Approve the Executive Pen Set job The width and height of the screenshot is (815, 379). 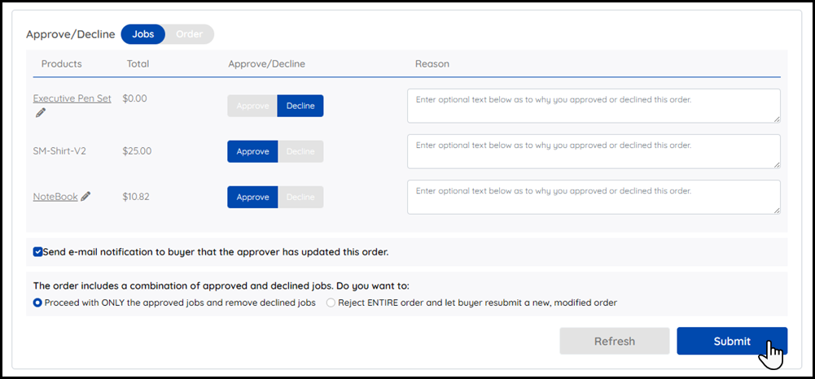pos(252,106)
